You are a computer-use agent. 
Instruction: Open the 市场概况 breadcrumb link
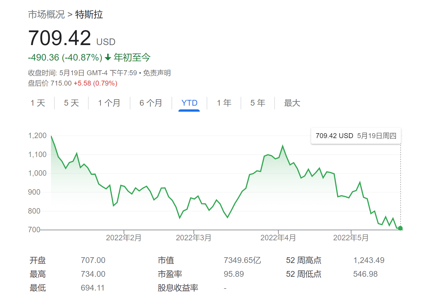tap(46, 15)
